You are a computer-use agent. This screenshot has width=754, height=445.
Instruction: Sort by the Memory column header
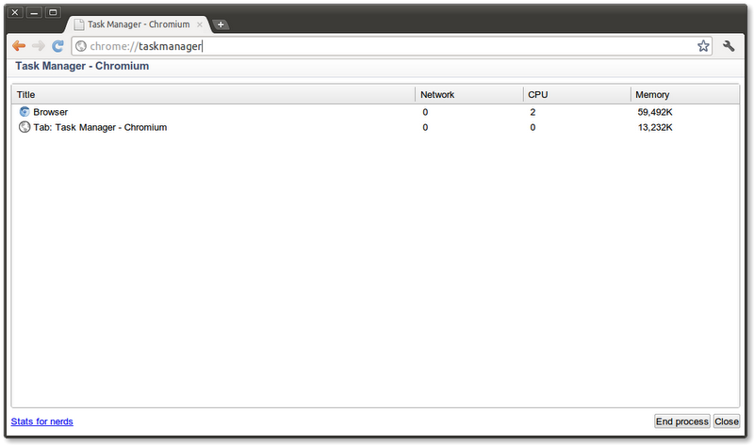tap(685, 95)
